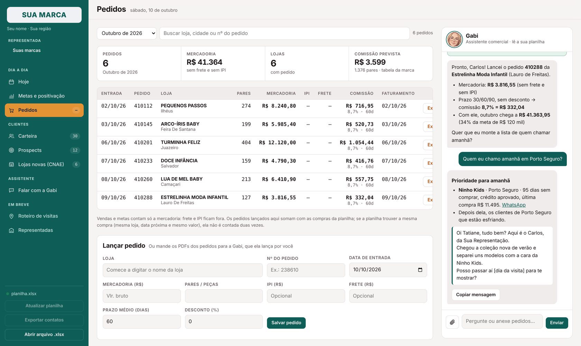Open the calendar picker in Data de entrada
This screenshot has height=346, width=581.
click(x=420, y=270)
